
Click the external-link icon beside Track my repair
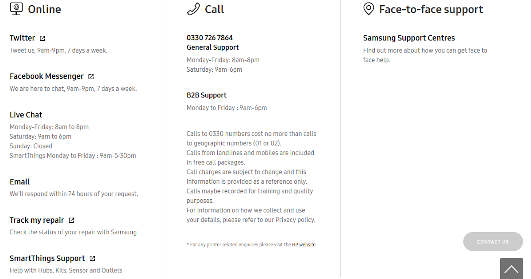[x=73, y=220]
